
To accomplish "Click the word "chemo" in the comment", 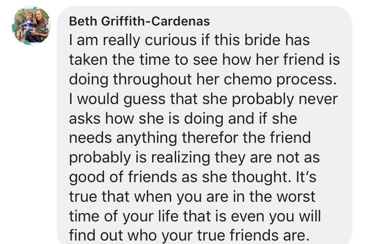I will pyautogui.click(x=248, y=79).
